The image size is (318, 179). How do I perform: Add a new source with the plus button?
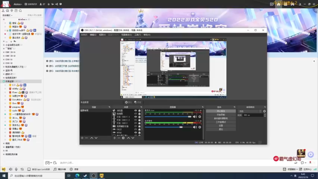(x=114, y=138)
